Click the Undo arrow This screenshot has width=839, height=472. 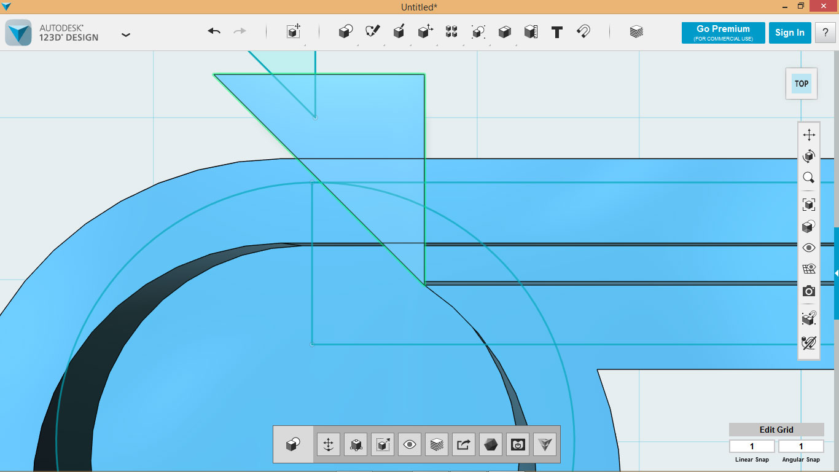pyautogui.click(x=213, y=31)
